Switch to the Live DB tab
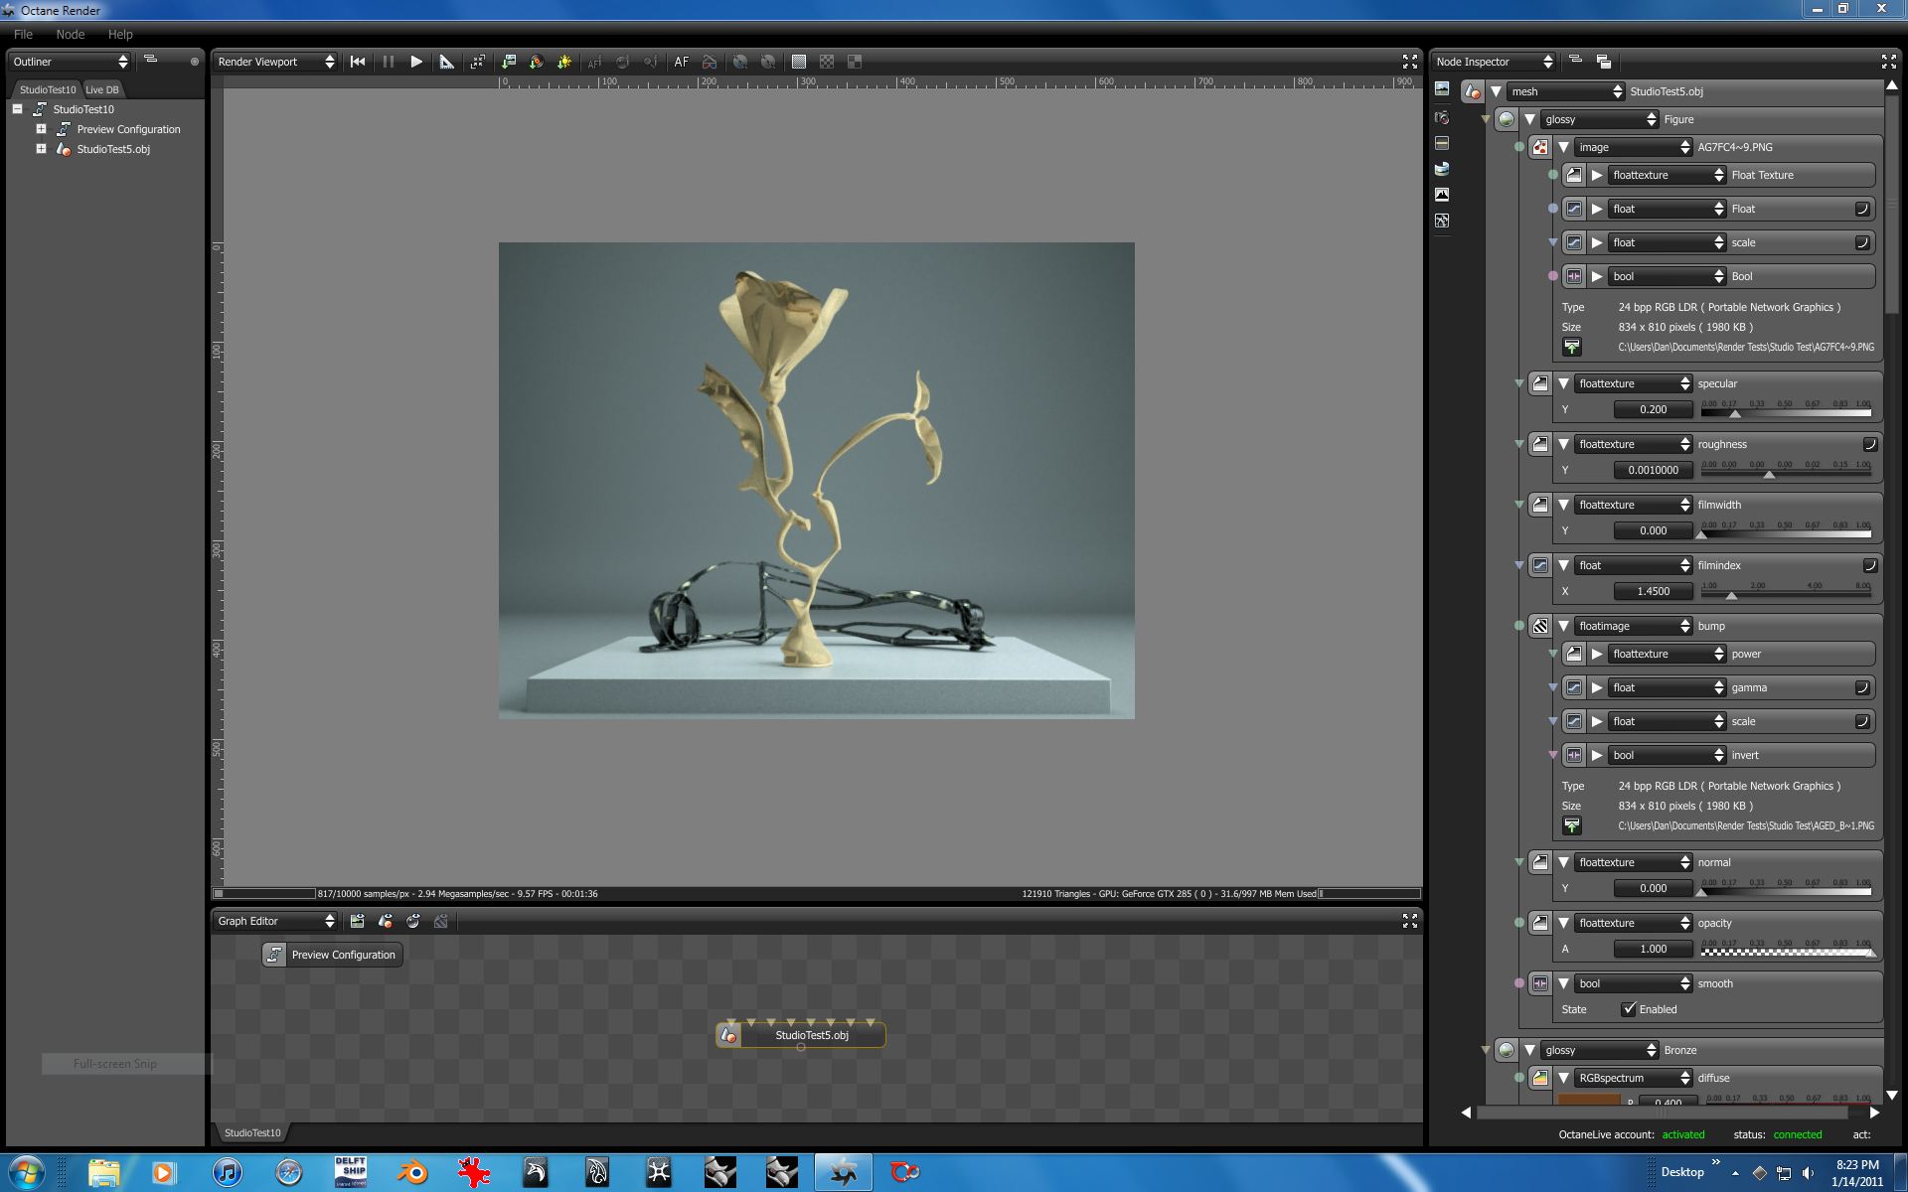This screenshot has width=1908, height=1192. (x=102, y=89)
